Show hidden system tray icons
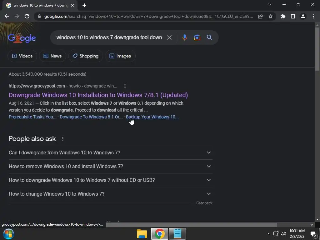This screenshot has width=320, height=240. click(268, 234)
